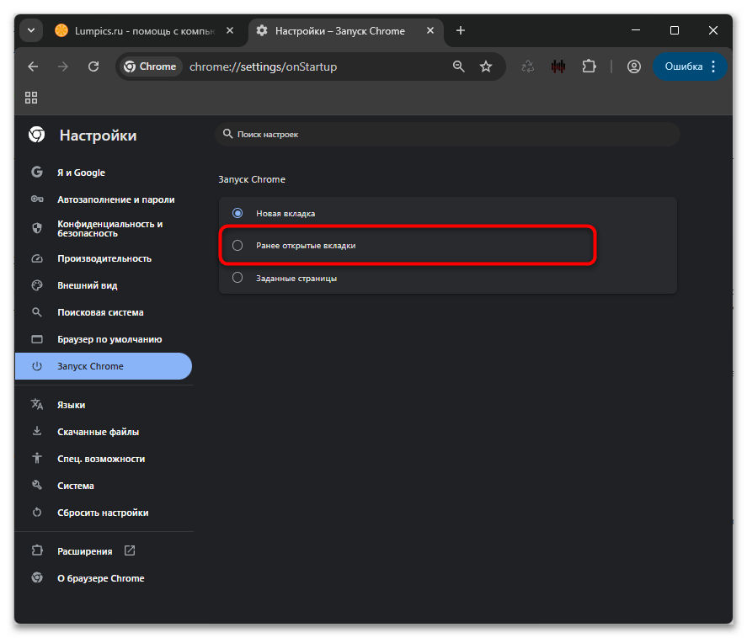Select Запуск Chrome in the sidebar

(104, 366)
